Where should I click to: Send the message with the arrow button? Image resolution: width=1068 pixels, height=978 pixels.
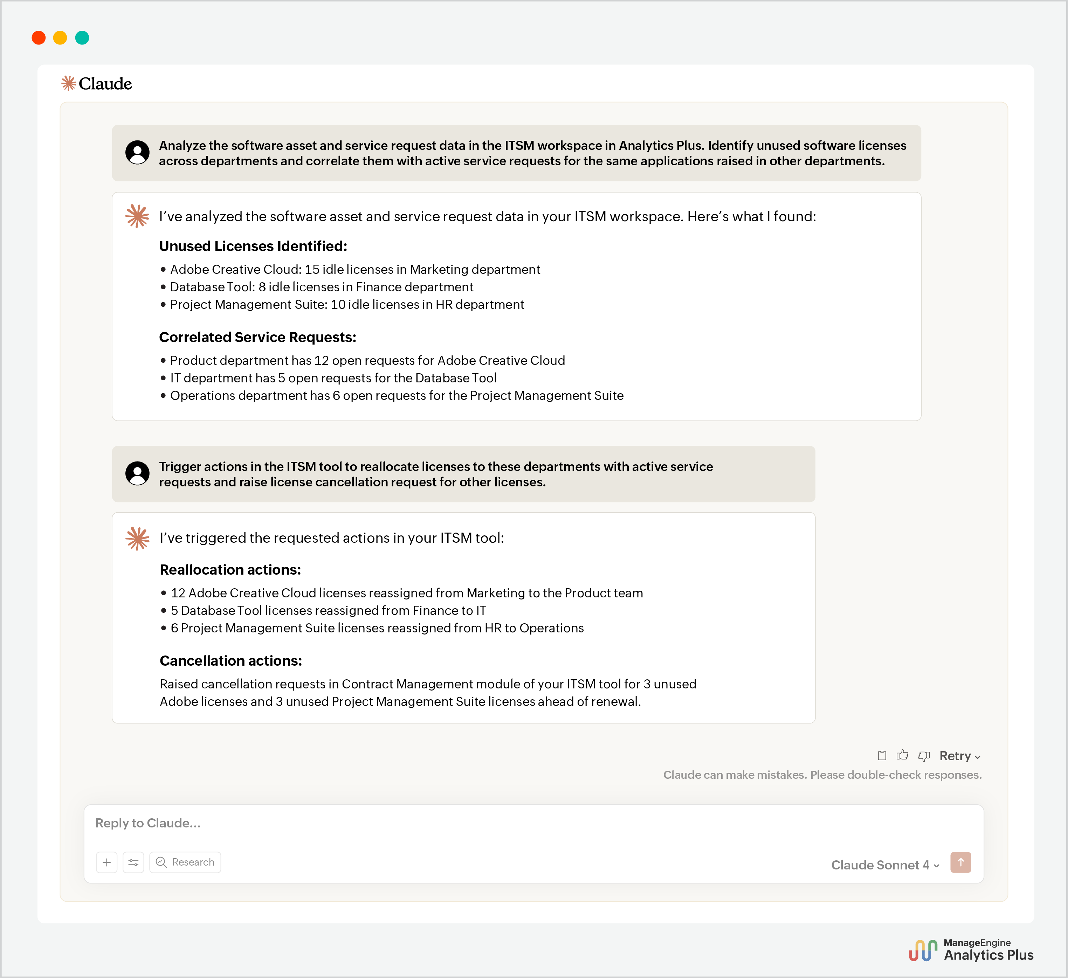click(961, 862)
